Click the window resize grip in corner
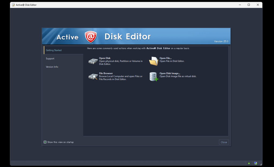The height and width of the screenshot is (167, 274). pos(261,164)
